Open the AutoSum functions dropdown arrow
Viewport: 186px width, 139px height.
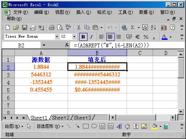point(139,28)
